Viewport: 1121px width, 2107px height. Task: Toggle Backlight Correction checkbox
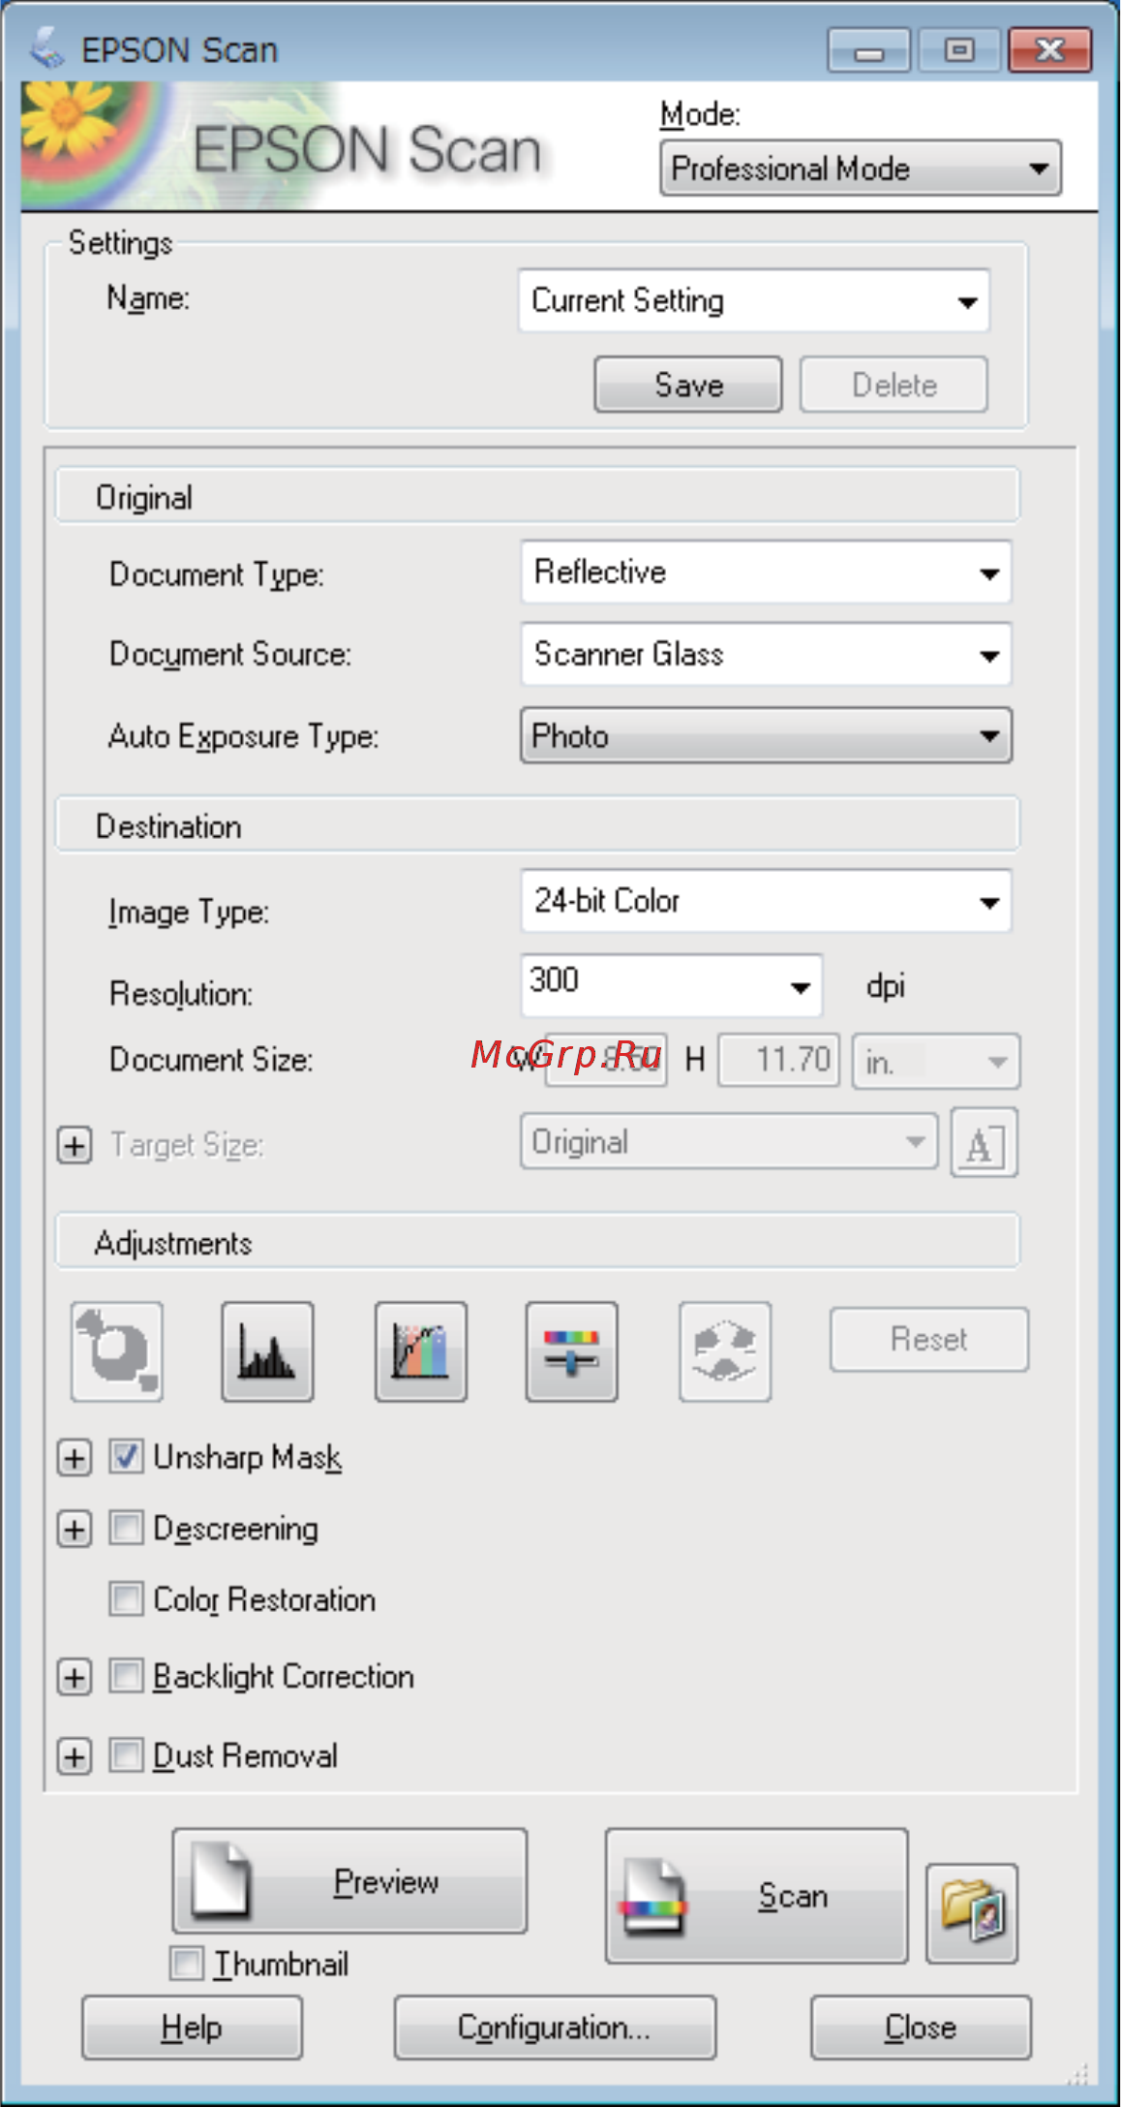click(x=126, y=1676)
